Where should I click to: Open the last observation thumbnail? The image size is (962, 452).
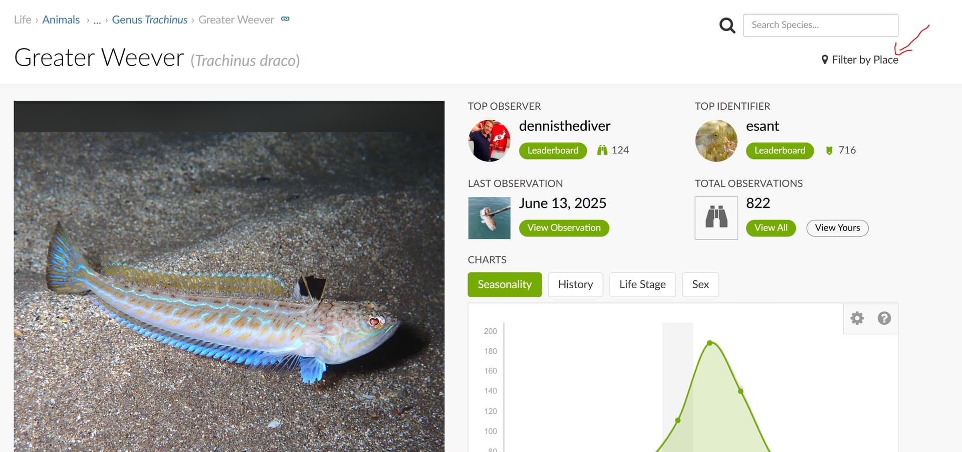click(x=490, y=218)
